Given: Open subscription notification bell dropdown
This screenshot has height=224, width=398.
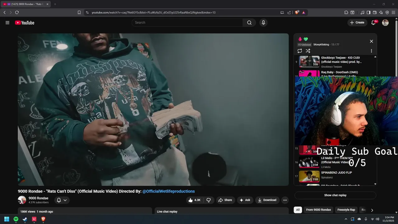Looking at the screenshot, I should tap(62, 200).
